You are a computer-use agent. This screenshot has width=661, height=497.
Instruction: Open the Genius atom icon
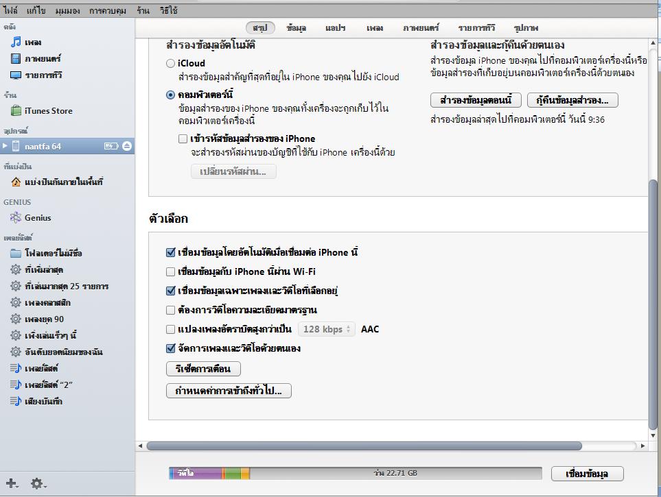click(x=16, y=217)
